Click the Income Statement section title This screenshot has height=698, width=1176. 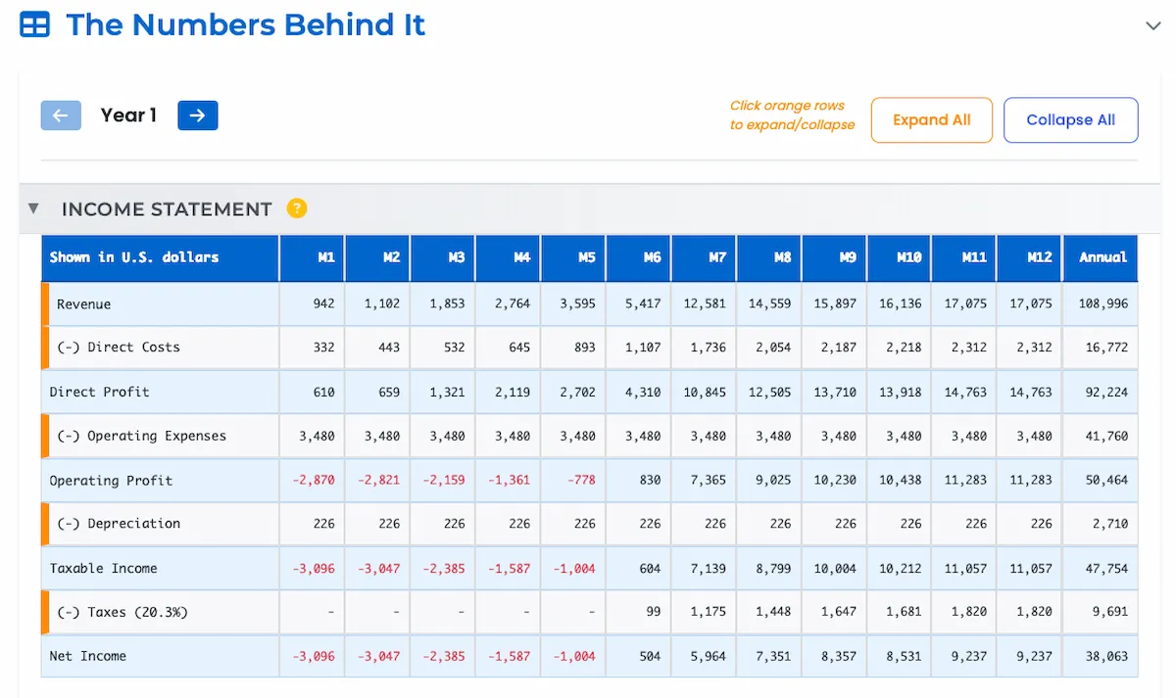click(x=167, y=209)
